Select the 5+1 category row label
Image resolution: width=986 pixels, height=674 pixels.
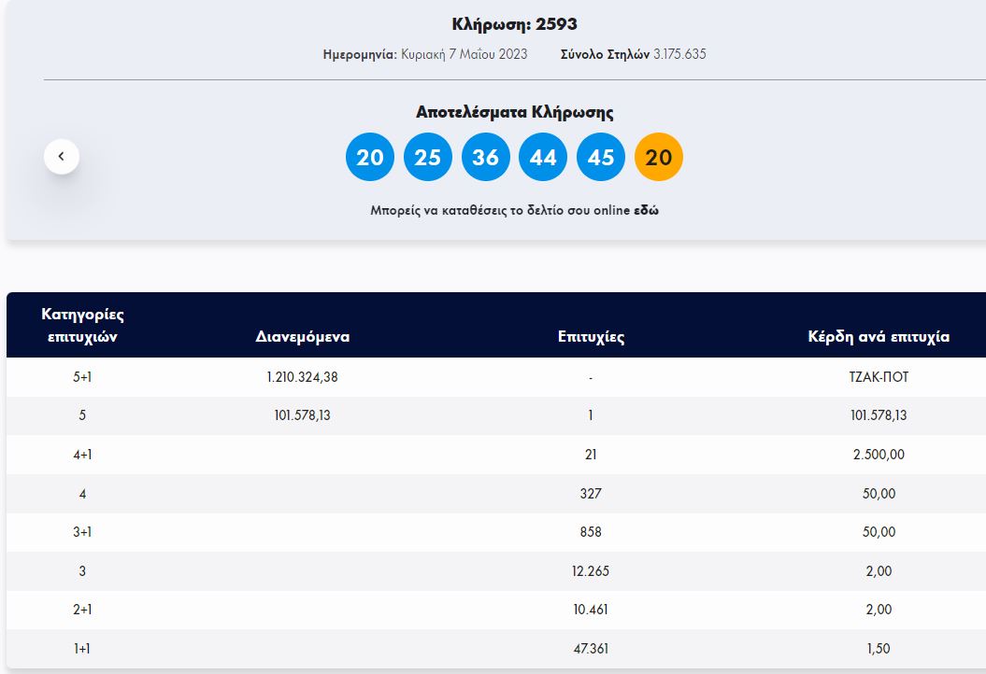[x=83, y=377]
